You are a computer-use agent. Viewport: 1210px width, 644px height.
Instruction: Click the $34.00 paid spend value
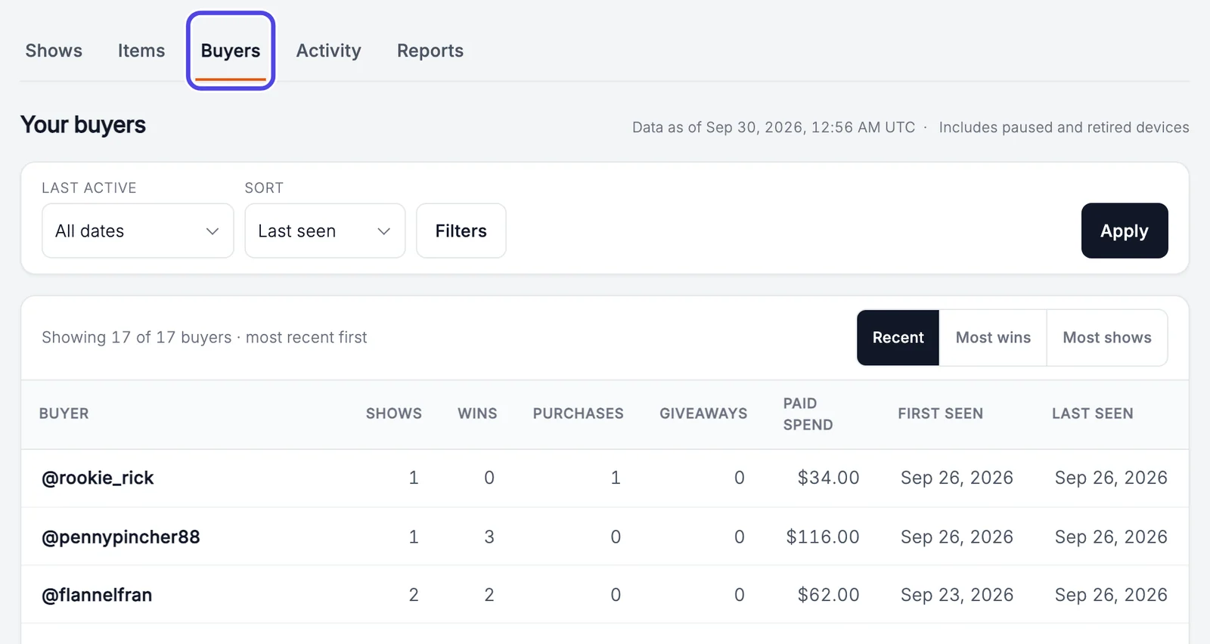pyautogui.click(x=828, y=478)
